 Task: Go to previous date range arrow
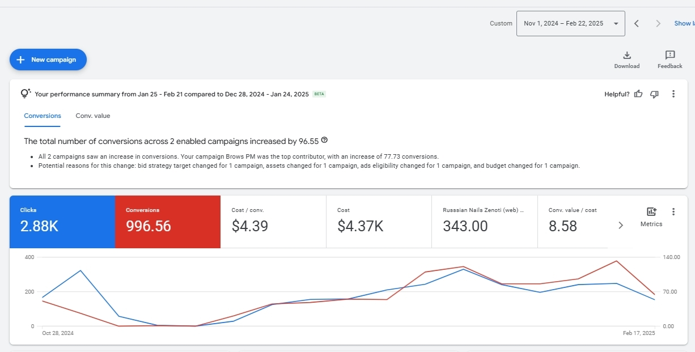637,23
